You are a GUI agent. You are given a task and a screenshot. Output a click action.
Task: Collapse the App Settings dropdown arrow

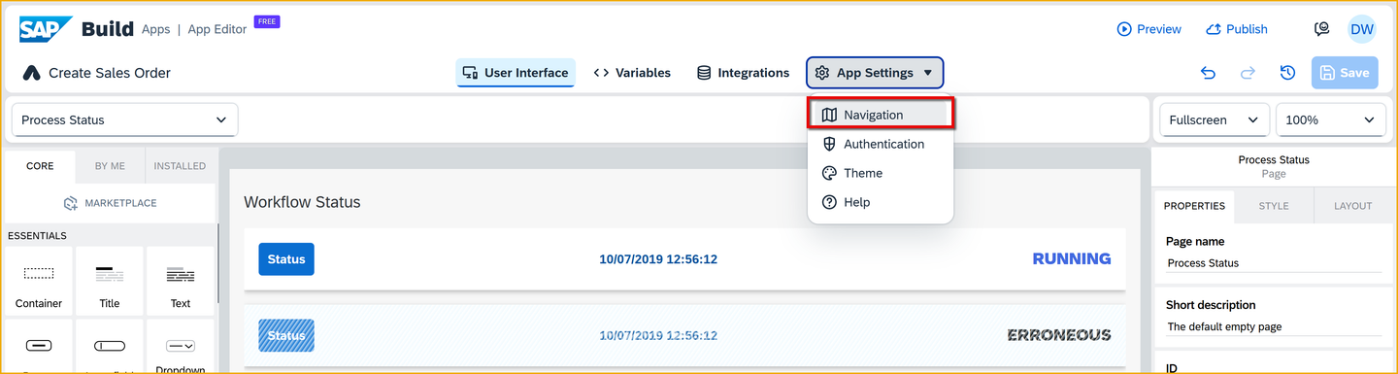point(928,73)
